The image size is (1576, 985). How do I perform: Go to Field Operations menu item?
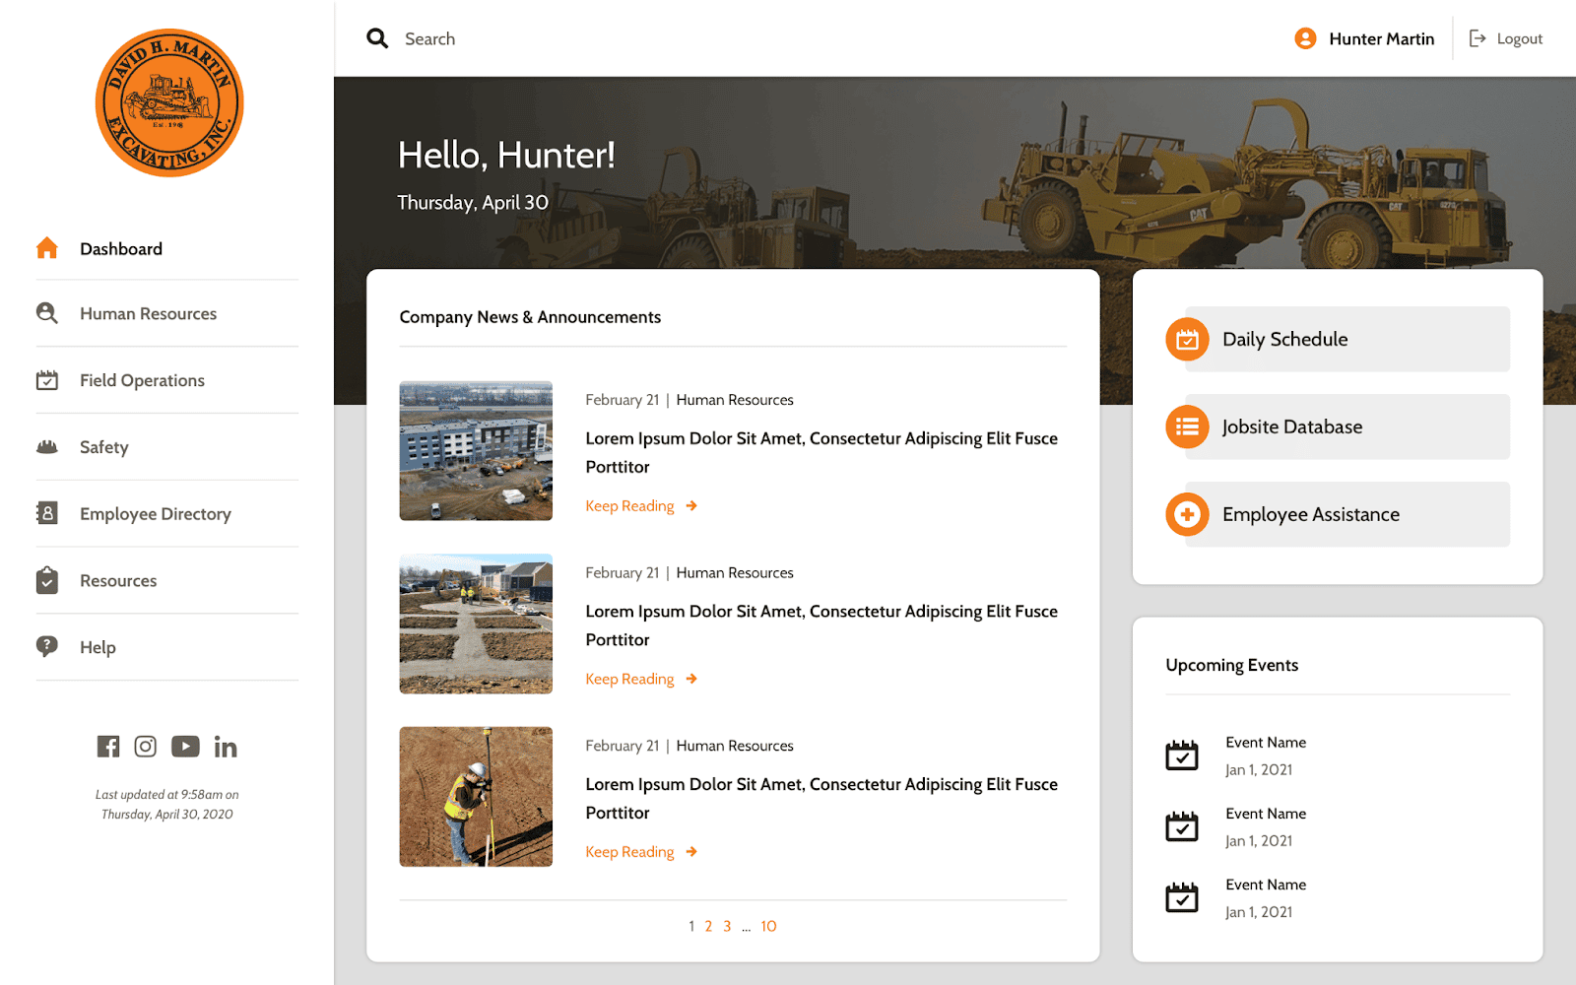point(142,381)
